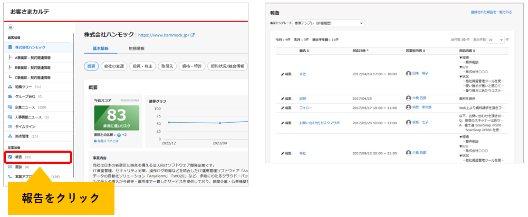Select the 取引先 pill tab

tap(167, 66)
